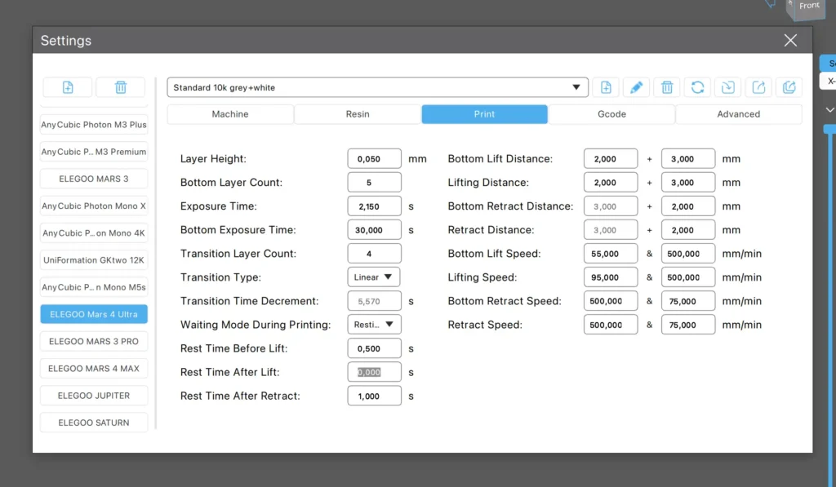This screenshot has width=836, height=487.
Task: Expand the Transition Type dropdown
Action: coord(374,277)
